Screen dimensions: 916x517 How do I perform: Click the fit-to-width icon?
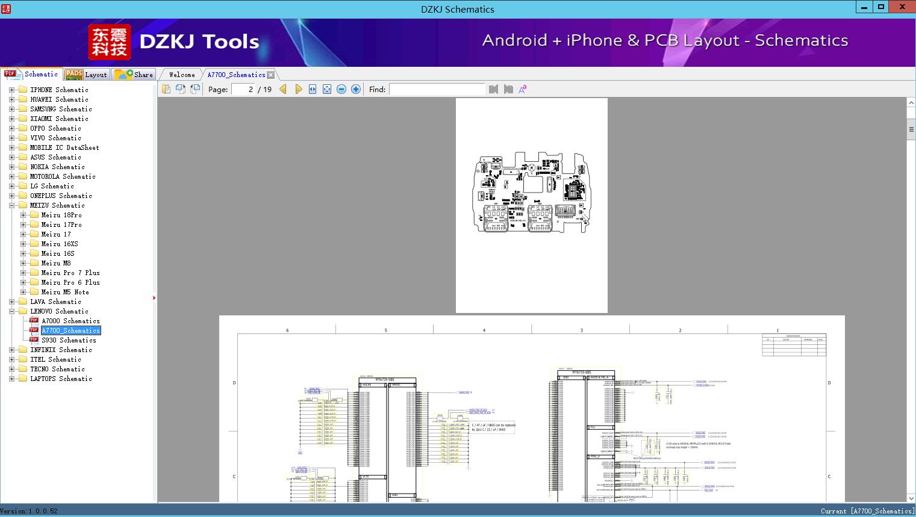313,89
